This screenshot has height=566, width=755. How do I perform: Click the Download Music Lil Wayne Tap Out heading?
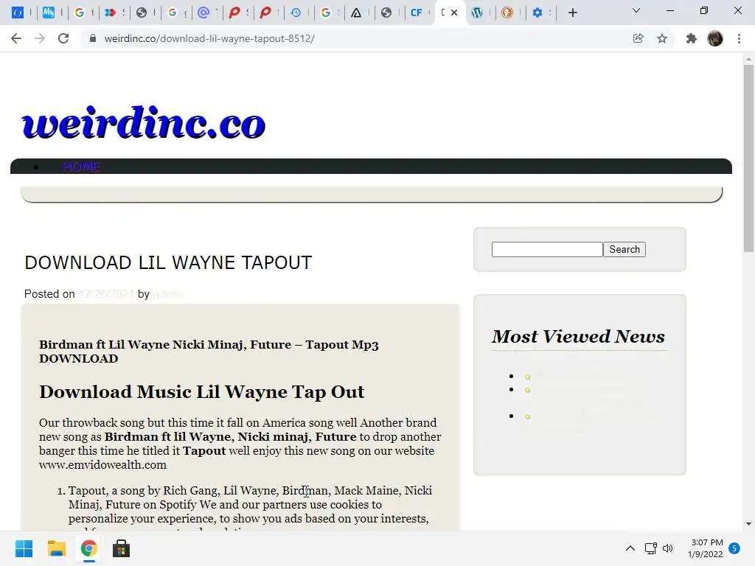[x=202, y=392]
